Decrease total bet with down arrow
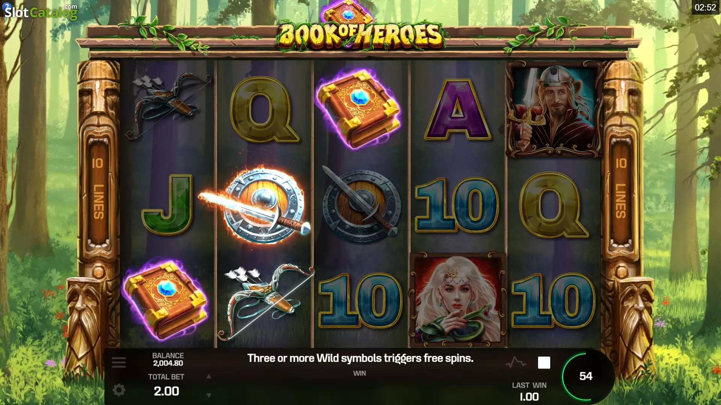The width and height of the screenshot is (721, 405). click(x=209, y=395)
